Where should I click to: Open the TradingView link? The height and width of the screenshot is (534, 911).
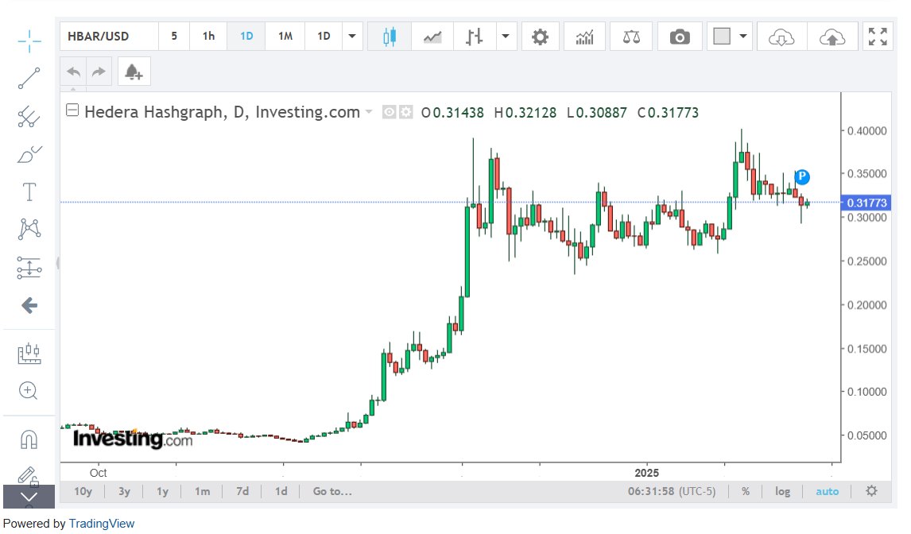click(x=102, y=524)
